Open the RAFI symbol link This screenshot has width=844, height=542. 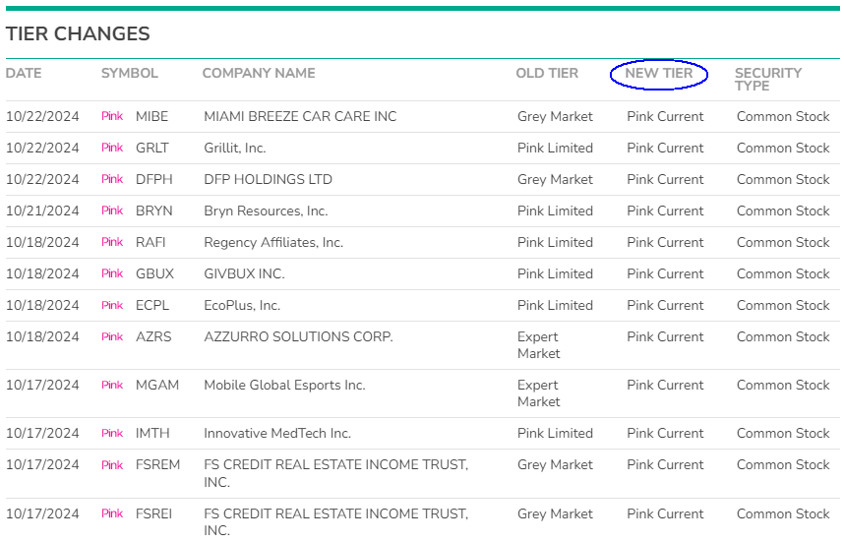pos(151,243)
